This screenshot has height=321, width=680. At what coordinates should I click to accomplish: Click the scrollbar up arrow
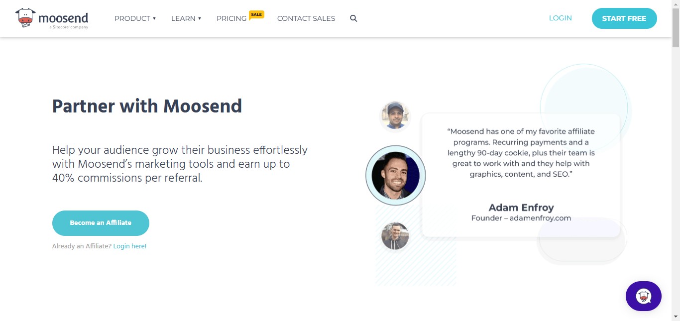[x=676, y=4]
